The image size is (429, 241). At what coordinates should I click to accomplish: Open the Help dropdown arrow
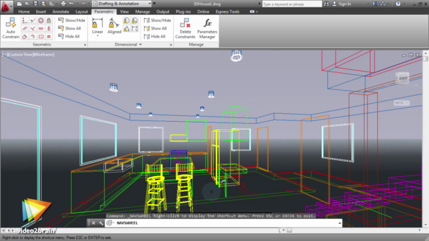click(x=404, y=4)
